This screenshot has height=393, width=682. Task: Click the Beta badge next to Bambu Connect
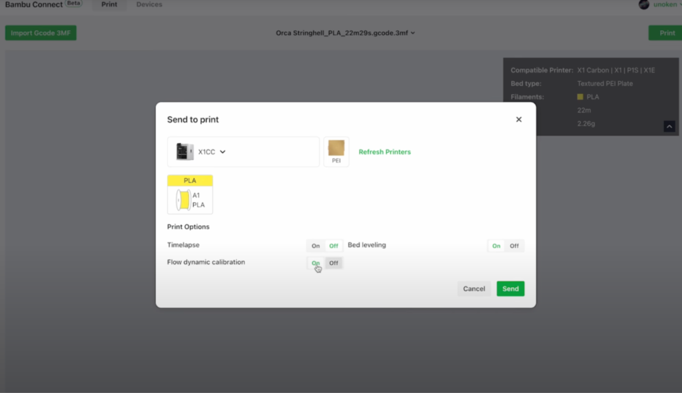[x=74, y=4]
